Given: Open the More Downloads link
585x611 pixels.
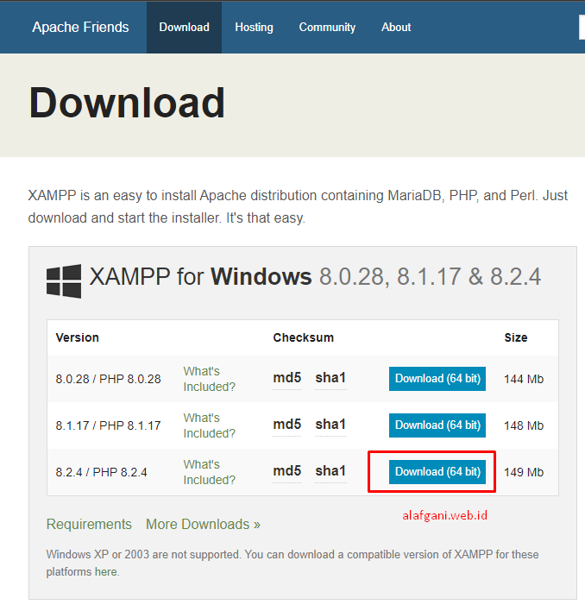Looking at the screenshot, I should (x=203, y=525).
